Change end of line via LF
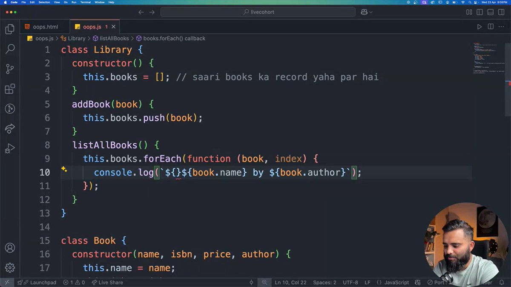This screenshot has width=511, height=287. [x=367, y=282]
